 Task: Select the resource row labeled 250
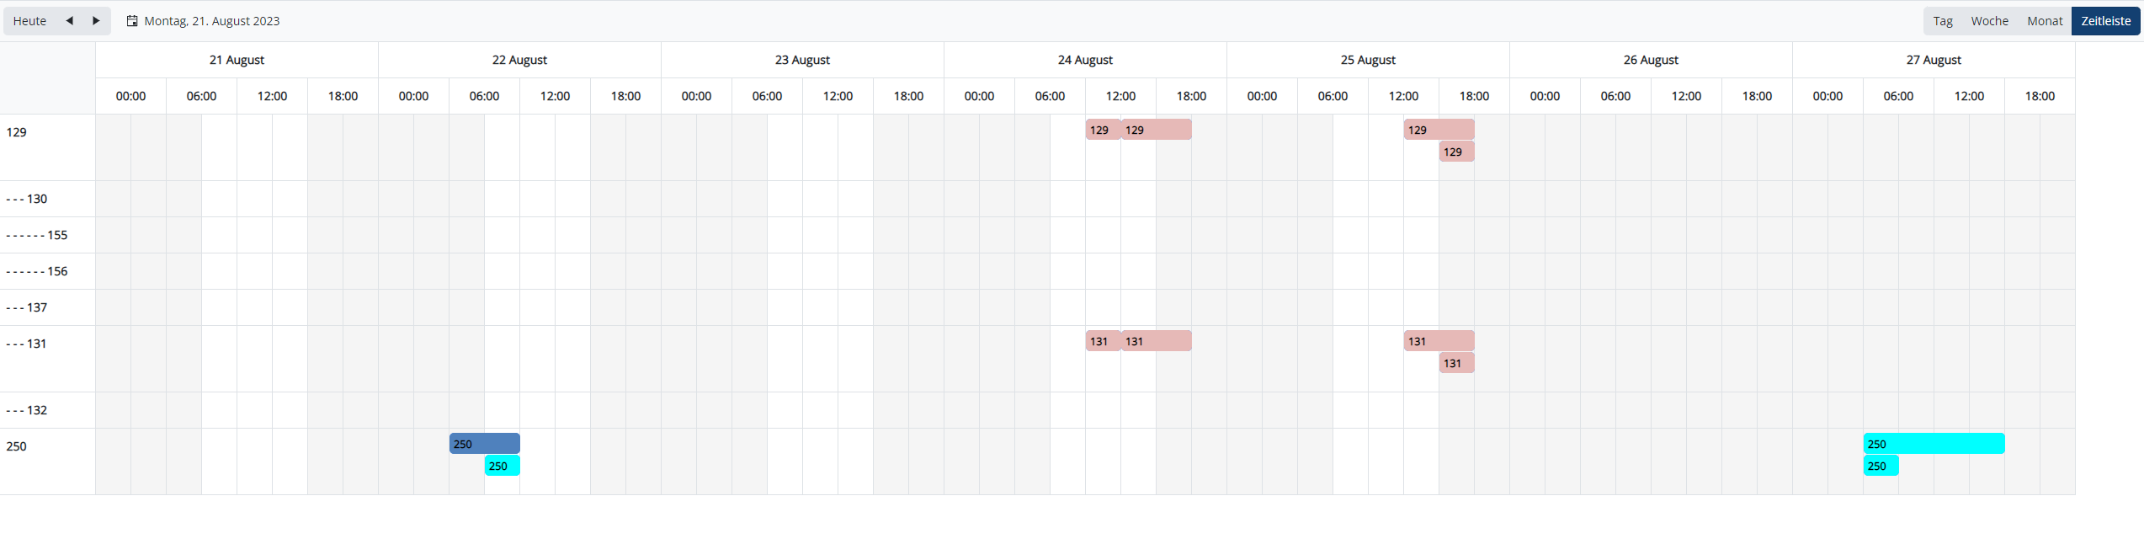(17, 446)
